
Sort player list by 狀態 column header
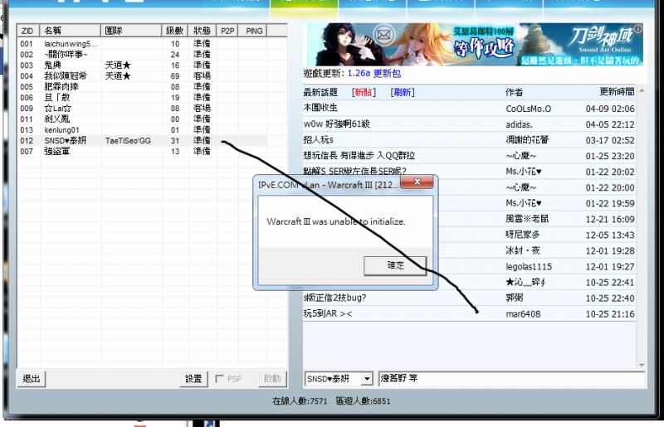202,31
